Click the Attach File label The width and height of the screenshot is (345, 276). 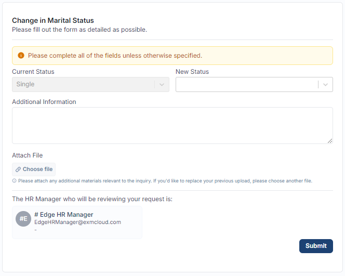point(28,155)
